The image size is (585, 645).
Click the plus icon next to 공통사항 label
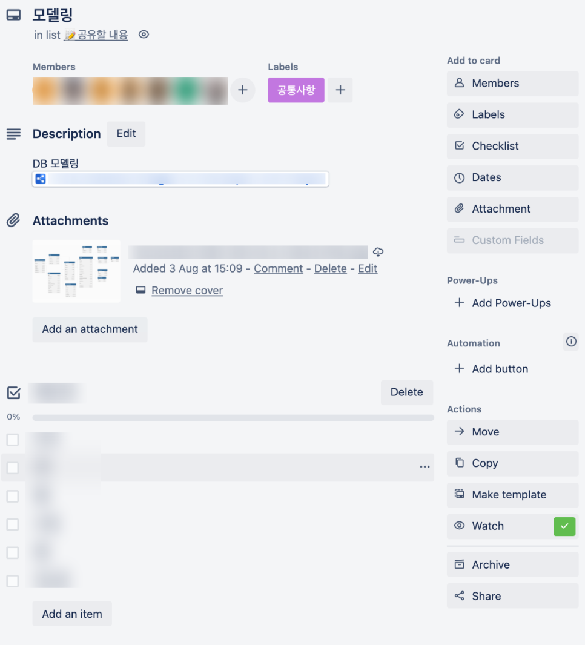tap(340, 90)
